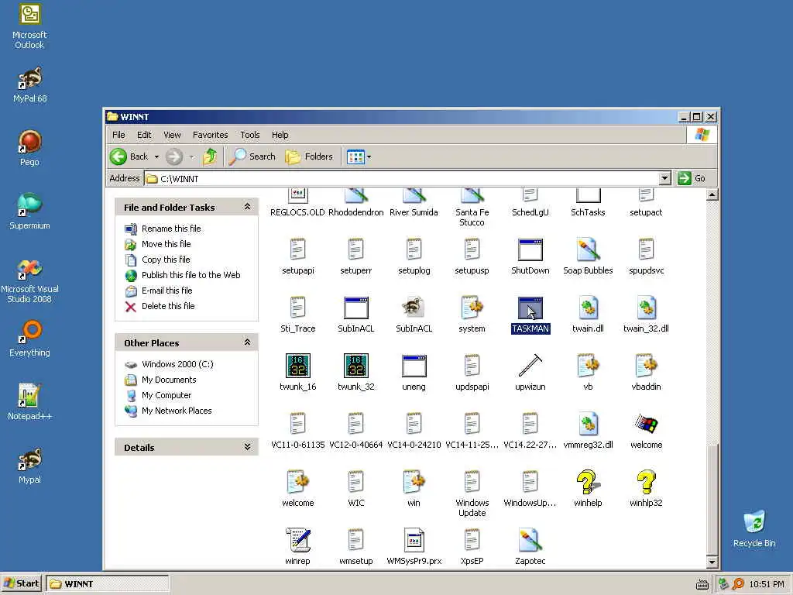
Task: Select the Notepad++ desktop shortcut
Action: tap(29, 402)
